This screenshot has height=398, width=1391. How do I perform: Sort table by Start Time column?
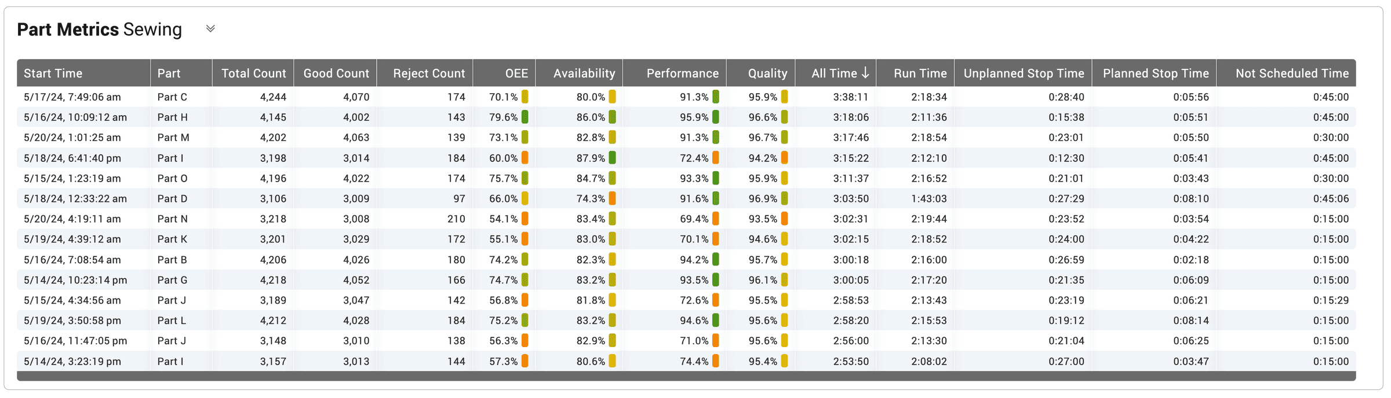[53, 73]
